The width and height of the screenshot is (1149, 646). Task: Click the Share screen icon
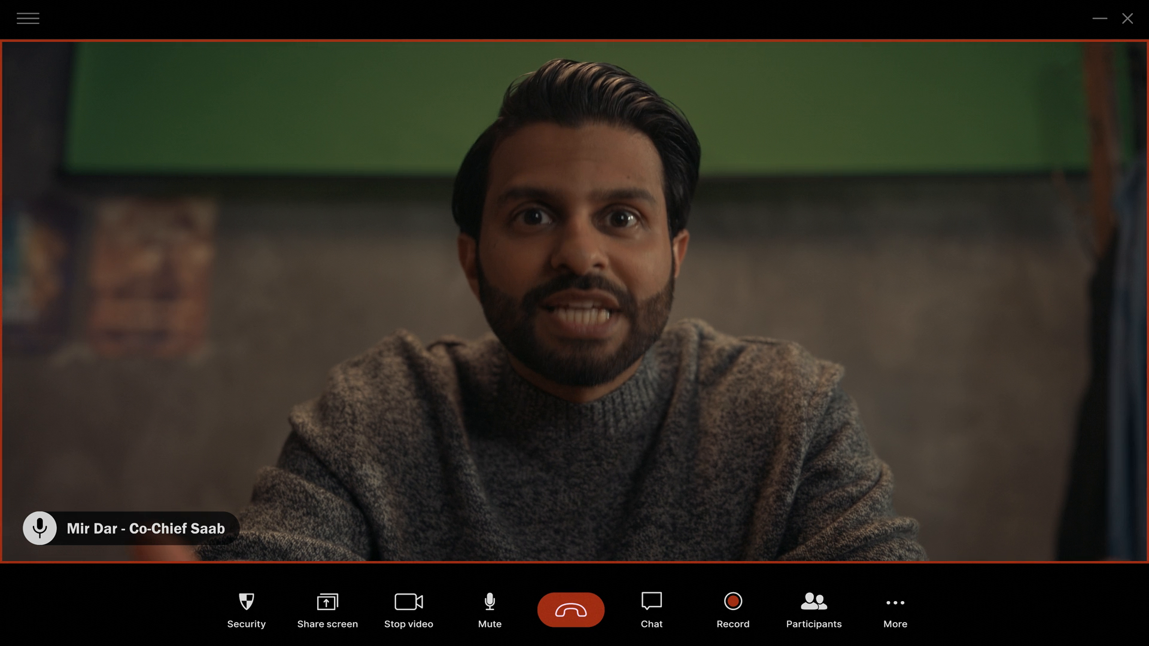coord(327,601)
